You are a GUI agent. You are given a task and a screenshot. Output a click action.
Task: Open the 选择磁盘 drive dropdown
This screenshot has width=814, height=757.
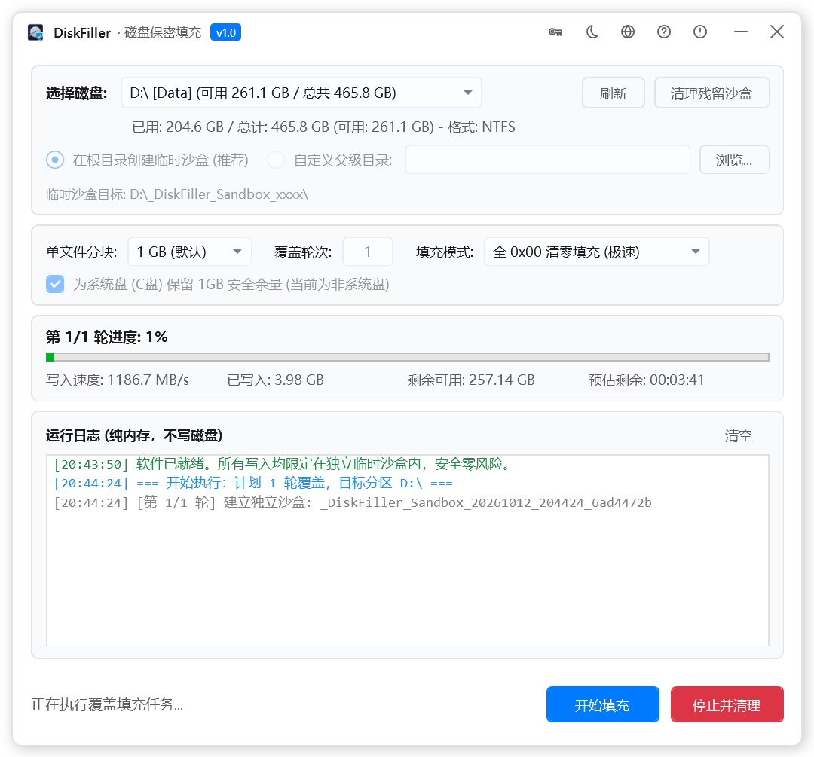click(x=301, y=93)
